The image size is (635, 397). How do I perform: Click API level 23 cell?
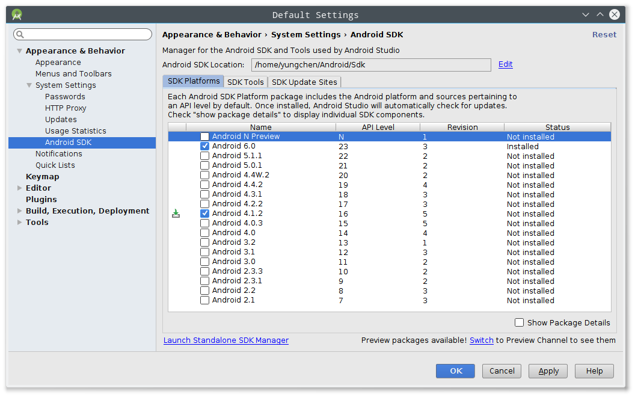pyautogui.click(x=343, y=147)
